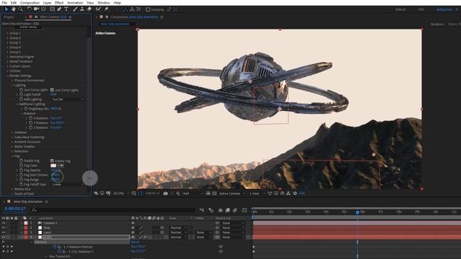Open the Fog Falloff Type Linear dropdown
The width and height of the screenshot is (461, 259).
(68, 184)
